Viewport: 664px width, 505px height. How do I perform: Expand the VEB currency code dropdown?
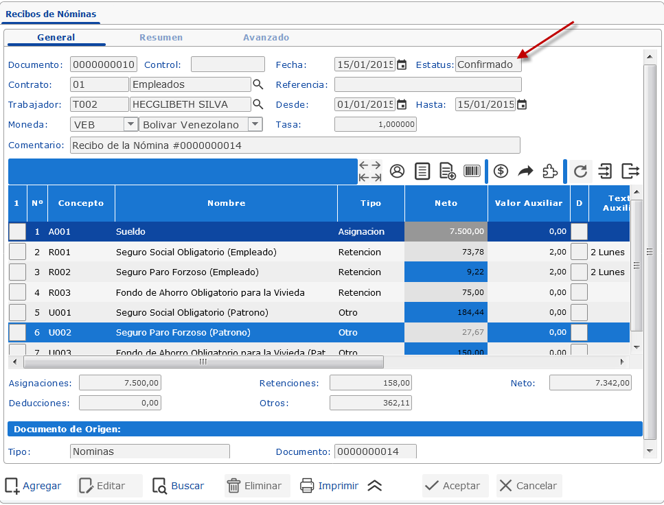point(130,124)
